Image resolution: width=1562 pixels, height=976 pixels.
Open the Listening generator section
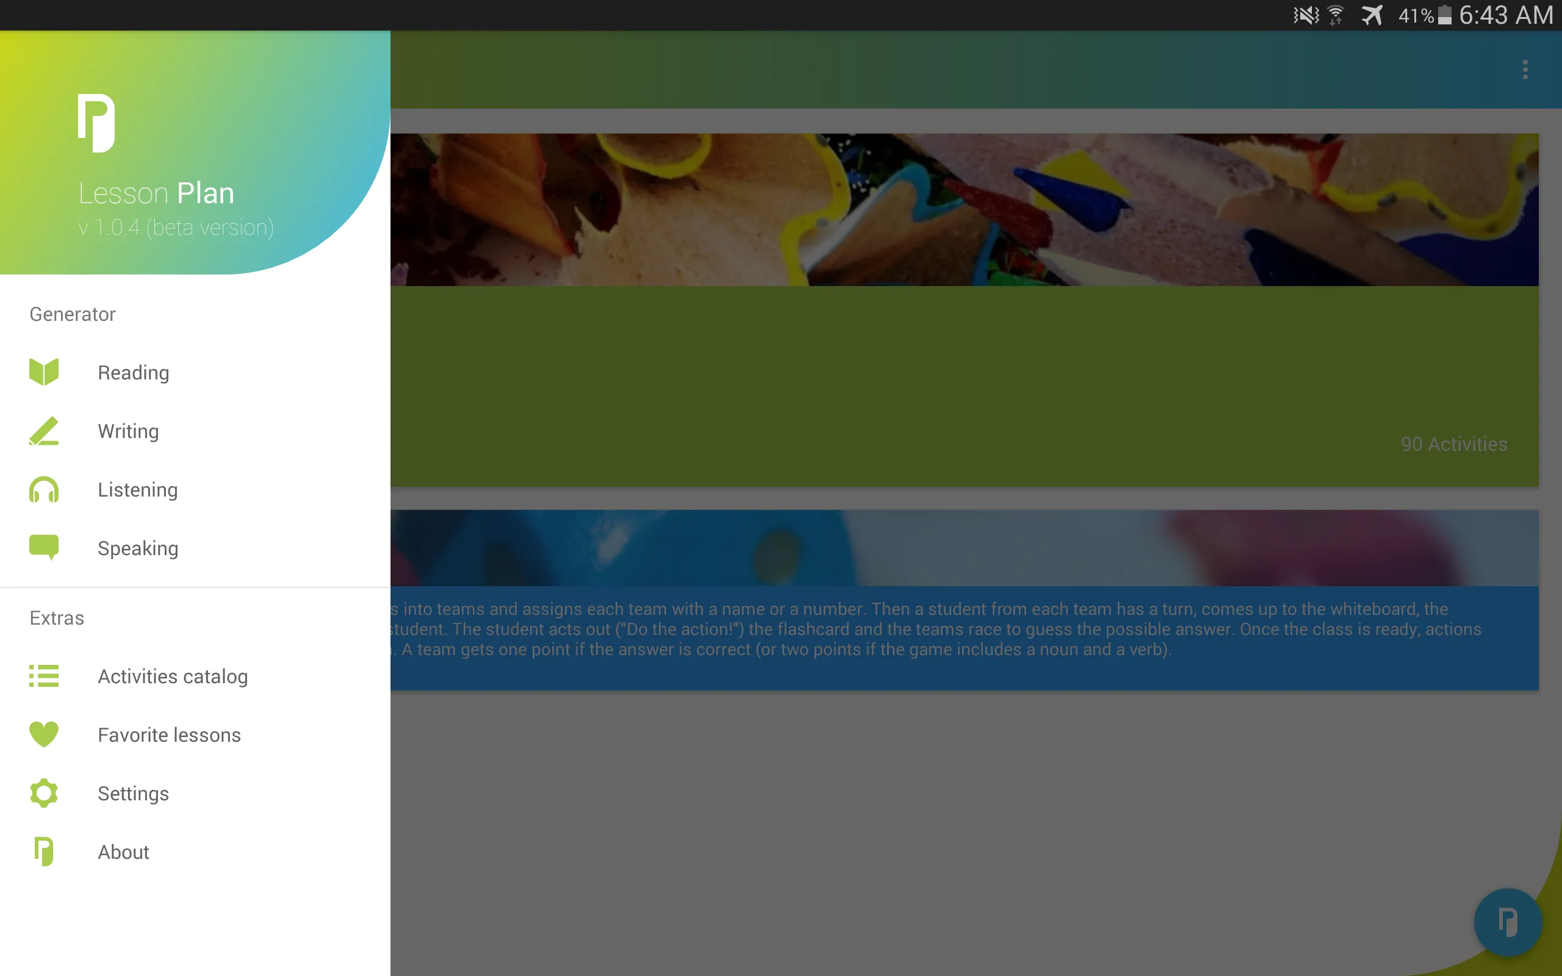pyautogui.click(x=139, y=489)
